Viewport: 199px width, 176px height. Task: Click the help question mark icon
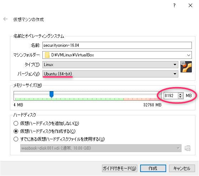(x=174, y=5)
